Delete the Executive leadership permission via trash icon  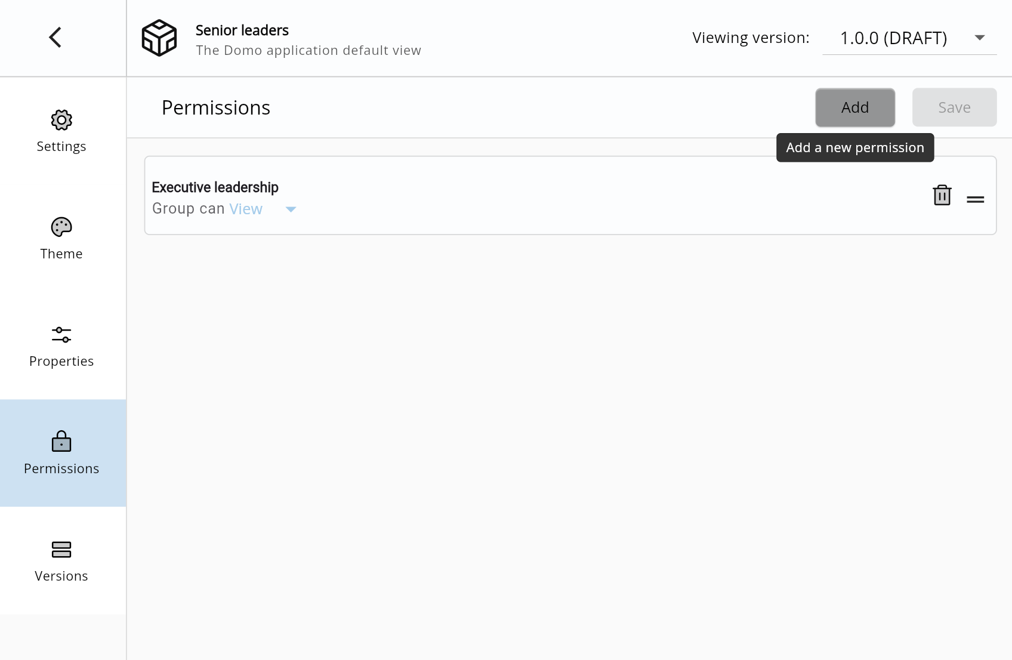coord(942,195)
